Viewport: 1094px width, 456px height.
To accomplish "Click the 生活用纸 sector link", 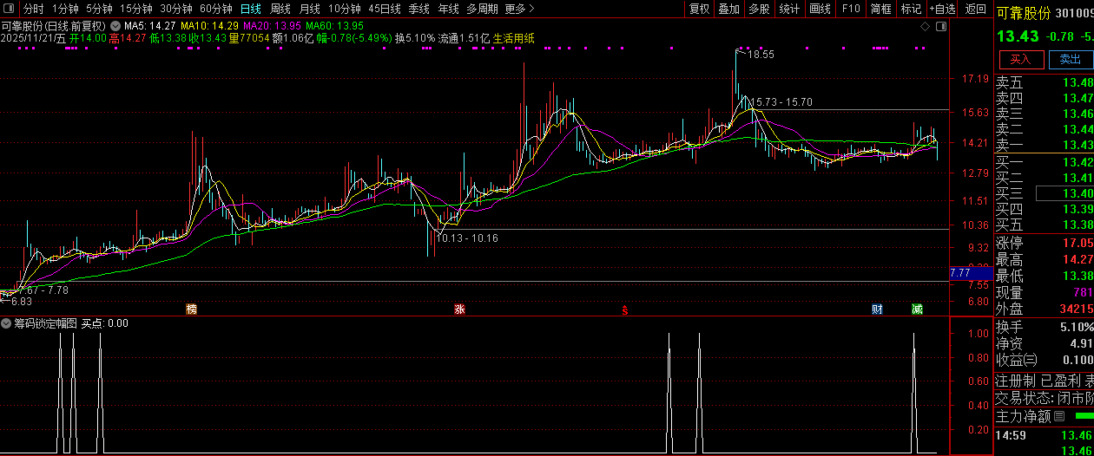I will tap(516, 38).
